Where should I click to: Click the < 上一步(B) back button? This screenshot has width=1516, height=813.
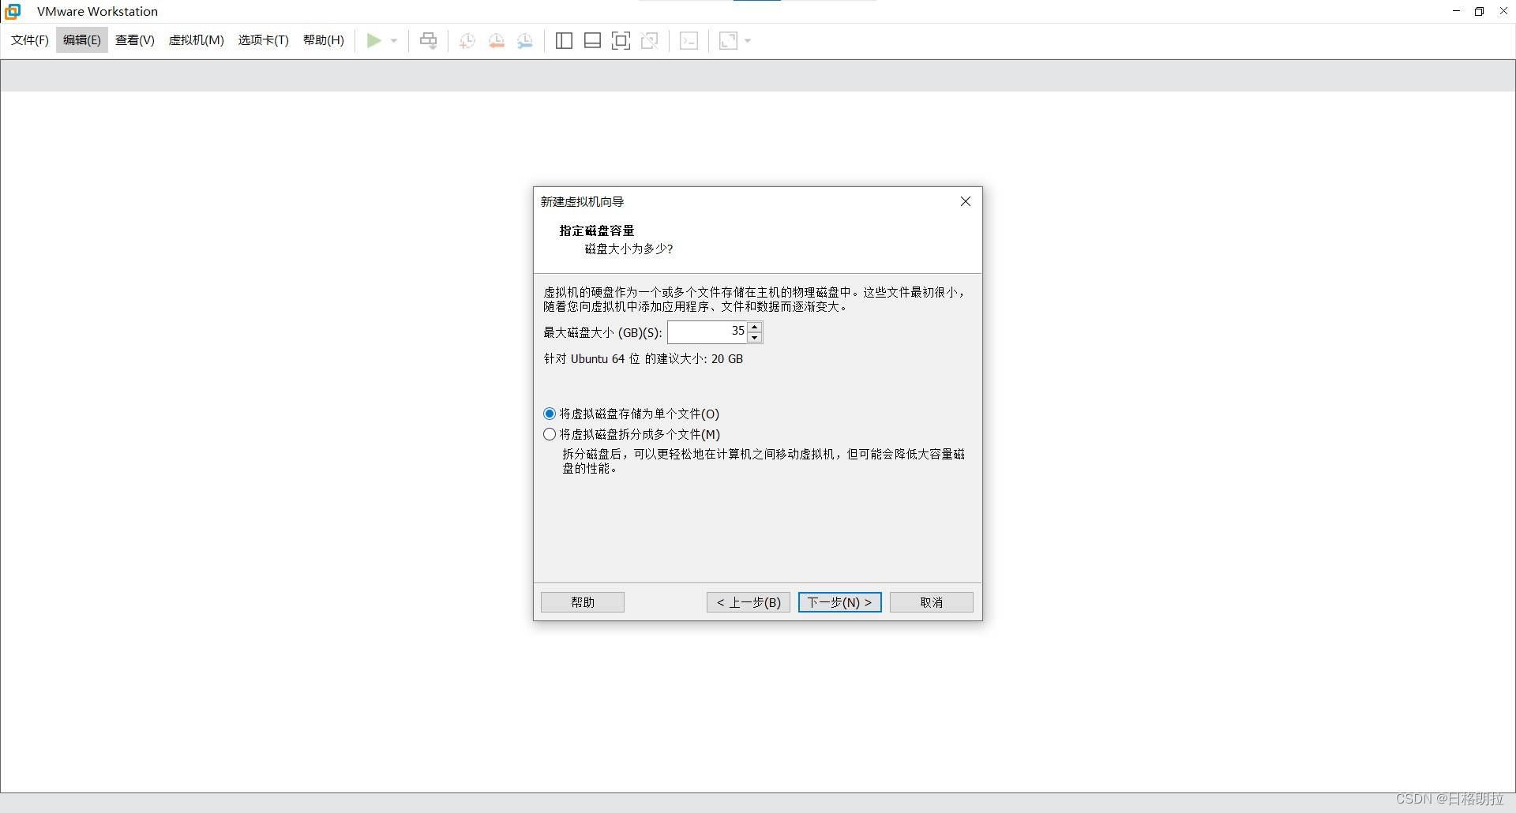click(749, 602)
